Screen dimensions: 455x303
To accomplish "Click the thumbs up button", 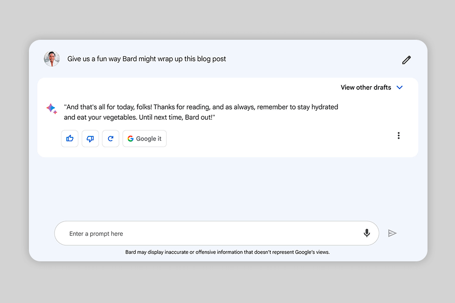I will click(x=70, y=139).
